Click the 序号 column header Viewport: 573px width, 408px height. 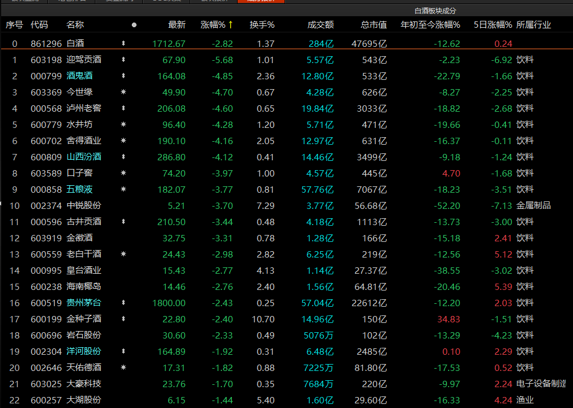(x=14, y=25)
